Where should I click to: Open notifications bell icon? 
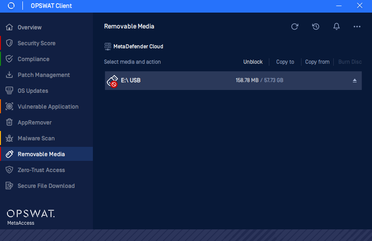click(337, 27)
